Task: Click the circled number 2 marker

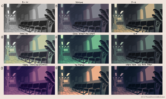Action: 56,6
